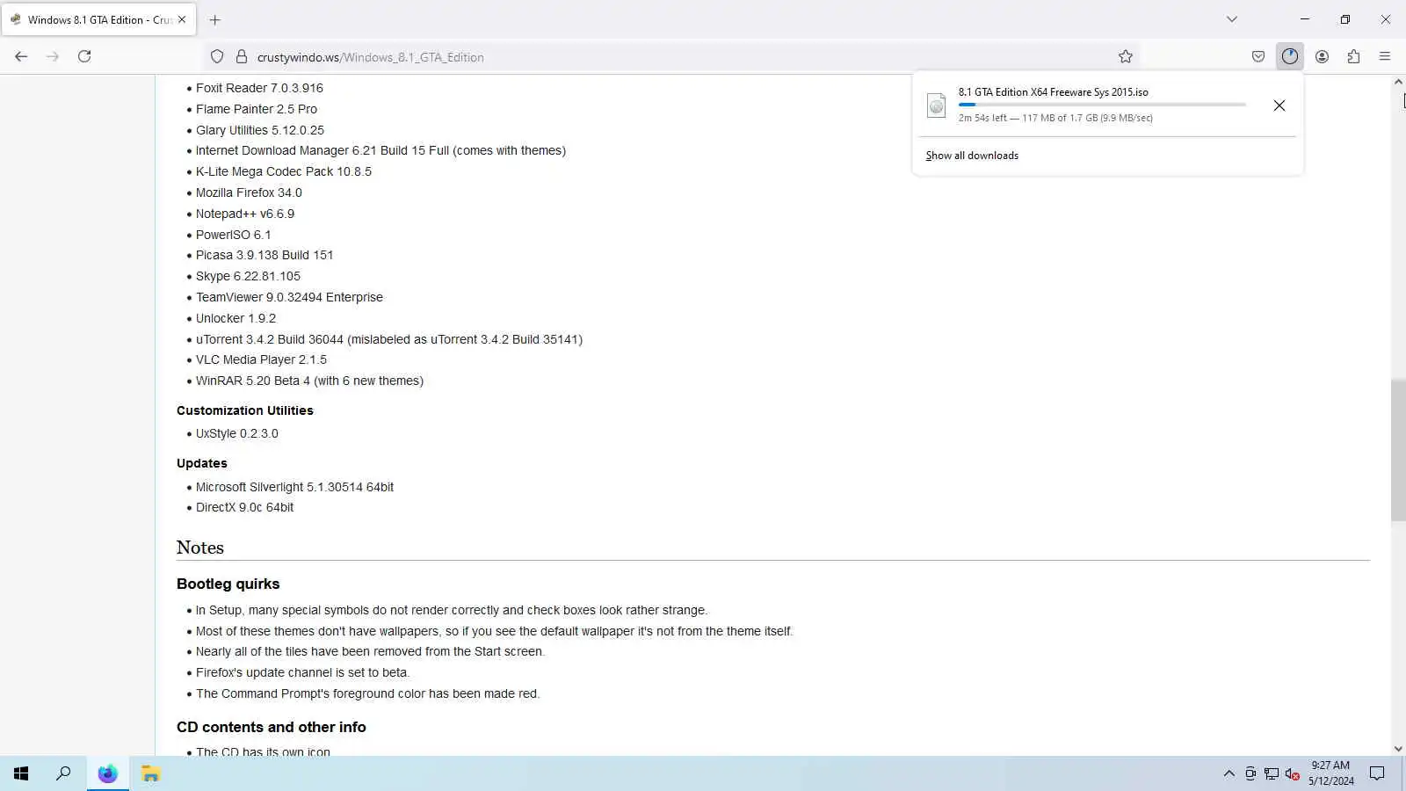Click the Updates heading
The image size is (1406, 791).
coord(202,463)
